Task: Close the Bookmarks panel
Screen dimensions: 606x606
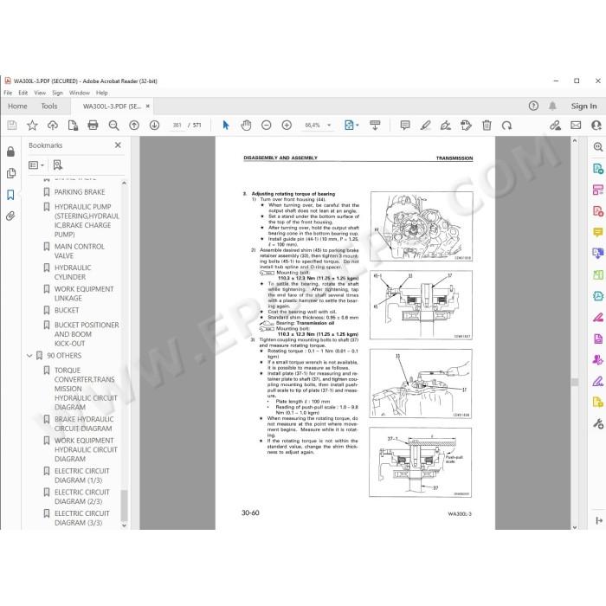Action: coord(118,145)
